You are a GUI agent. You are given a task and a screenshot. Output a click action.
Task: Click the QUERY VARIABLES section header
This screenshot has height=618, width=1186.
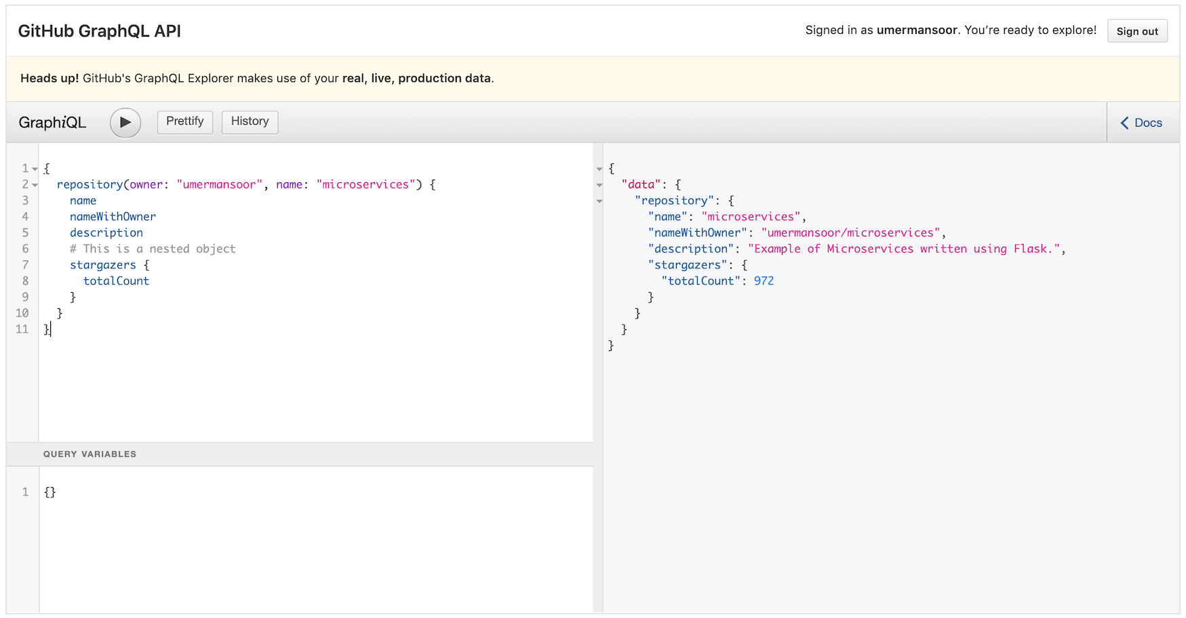89,454
